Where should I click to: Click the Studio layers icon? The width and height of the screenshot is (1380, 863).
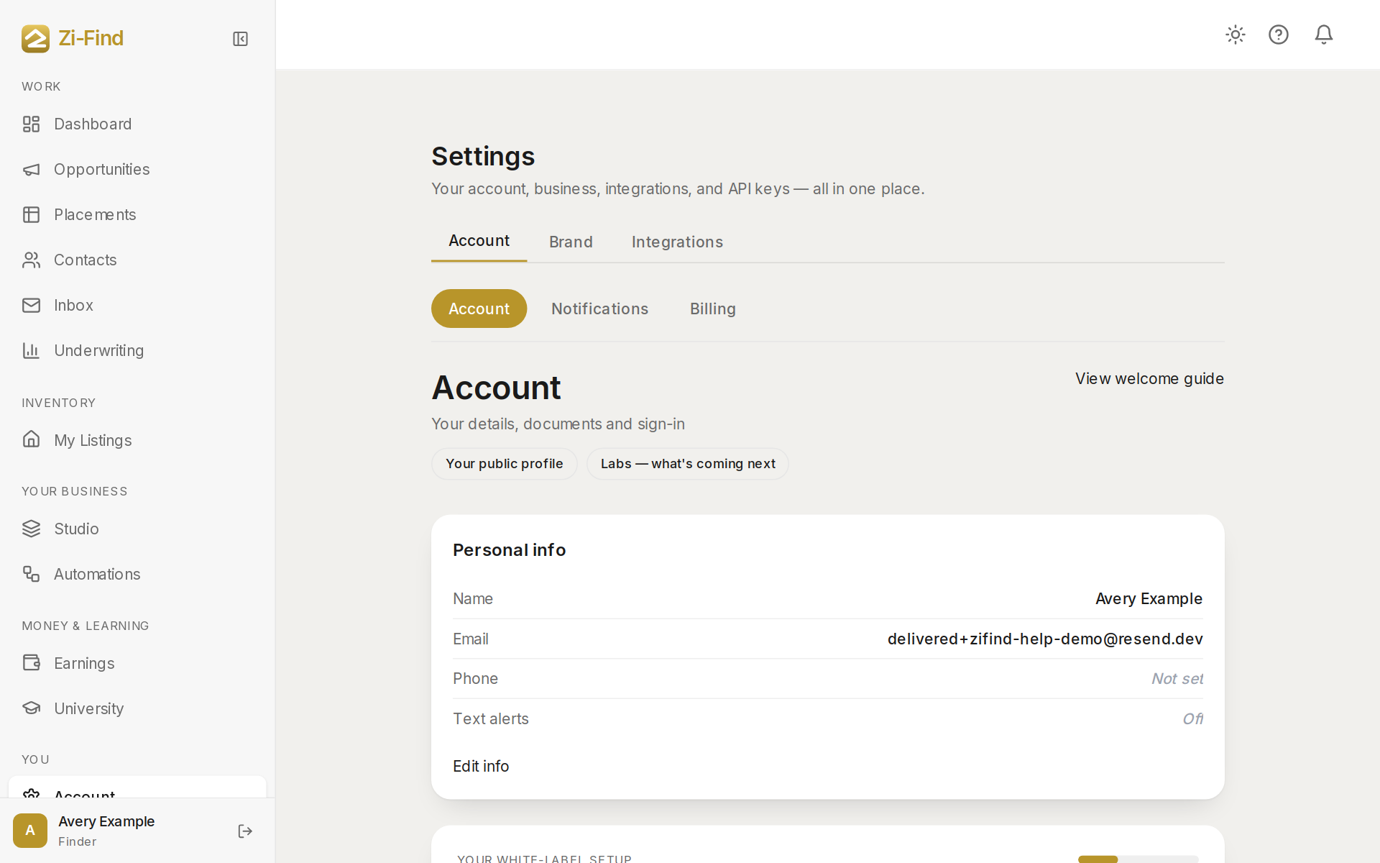coord(31,529)
